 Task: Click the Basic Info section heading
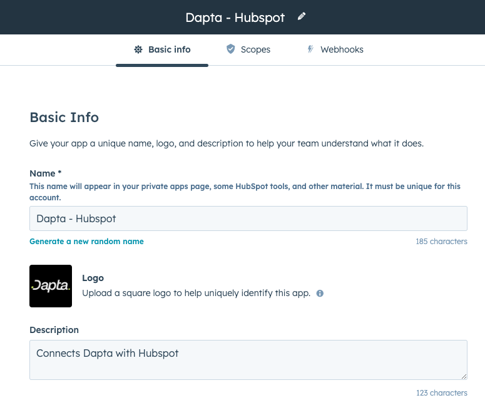click(x=64, y=117)
